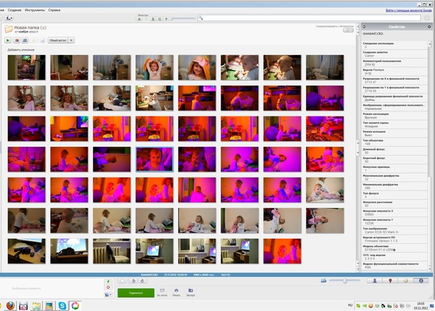Click Общий доступ sharing button

click(x=58, y=41)
